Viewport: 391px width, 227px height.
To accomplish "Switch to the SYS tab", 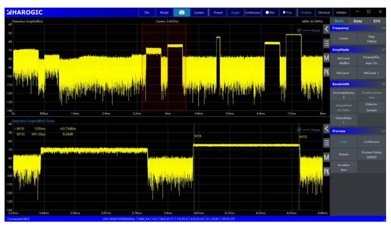I will pos(377,21).
